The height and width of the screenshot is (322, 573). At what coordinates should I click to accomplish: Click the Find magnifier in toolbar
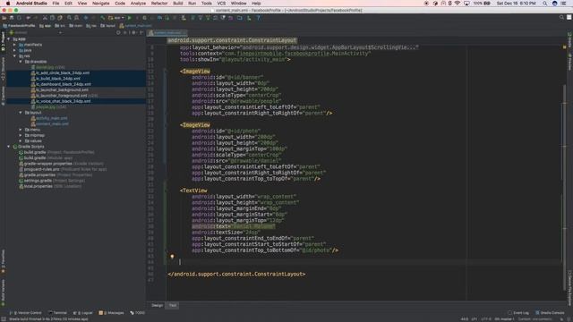click(69, 18)
